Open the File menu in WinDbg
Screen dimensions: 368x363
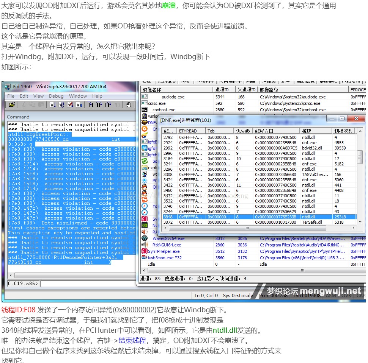[x=11, y=96]
